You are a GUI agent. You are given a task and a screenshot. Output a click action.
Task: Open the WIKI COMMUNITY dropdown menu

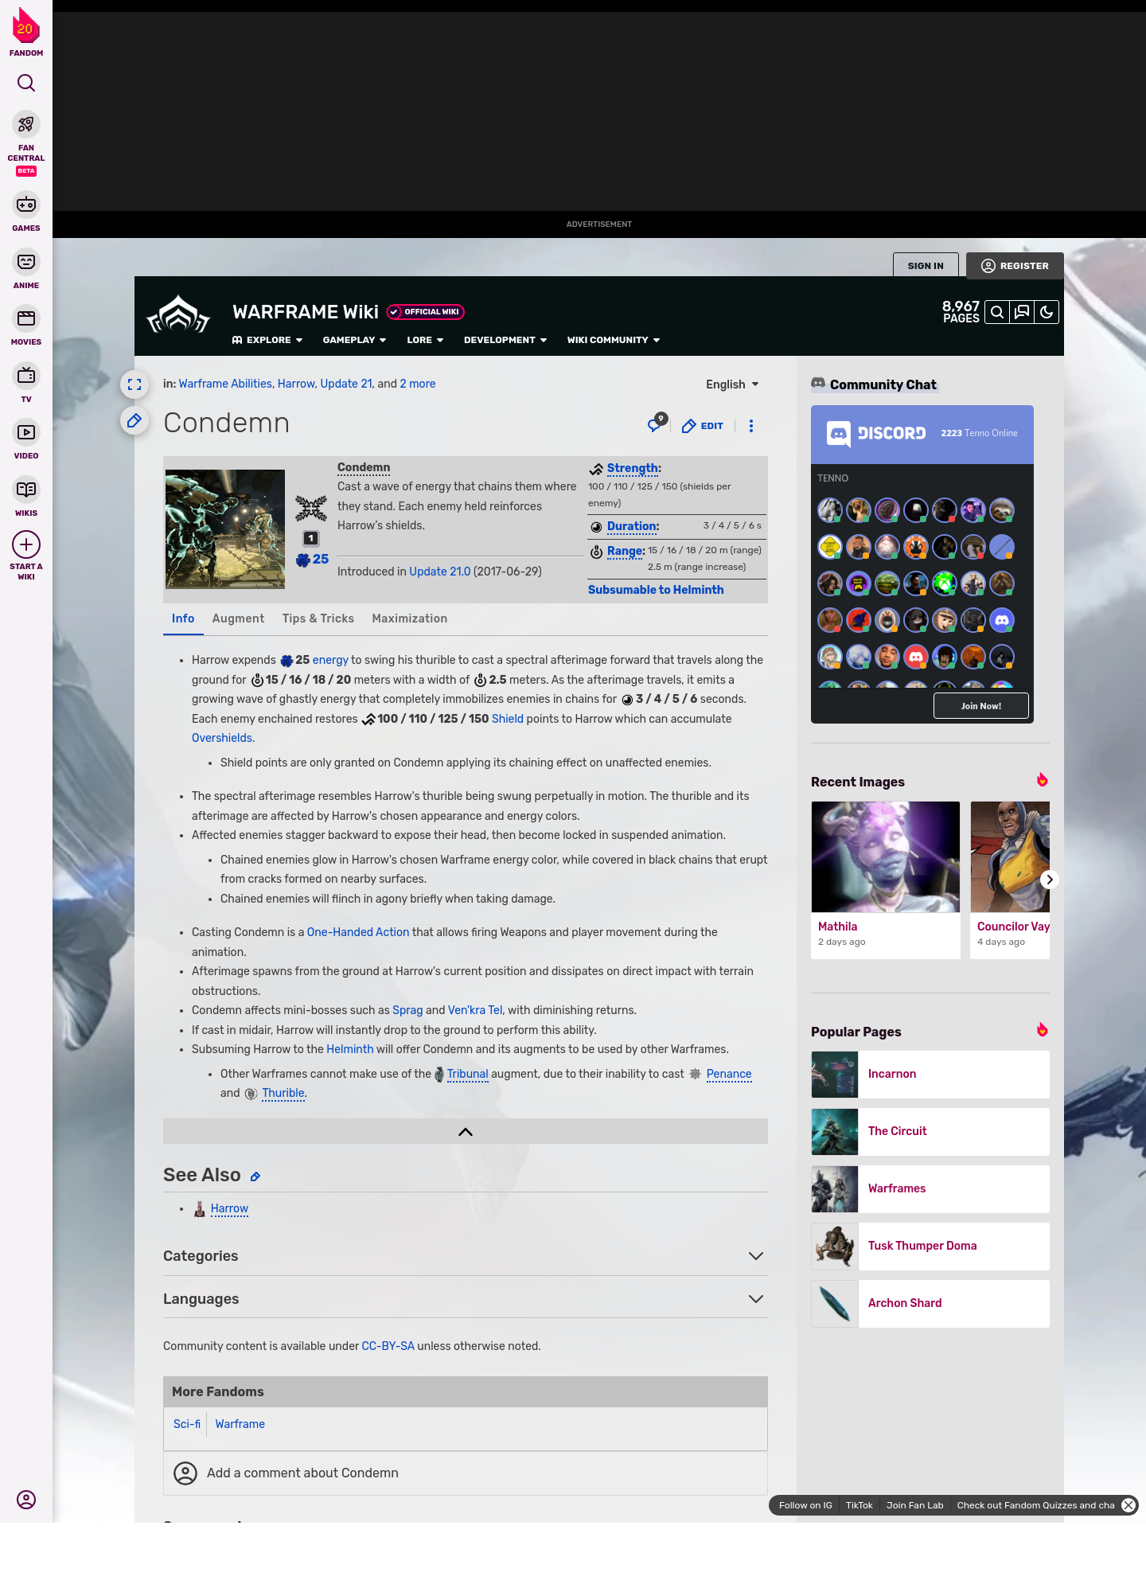614,340
